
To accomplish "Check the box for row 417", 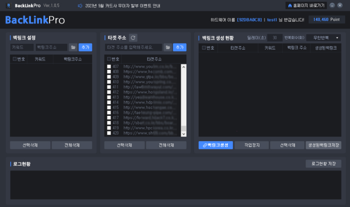I will pos(109,117).
